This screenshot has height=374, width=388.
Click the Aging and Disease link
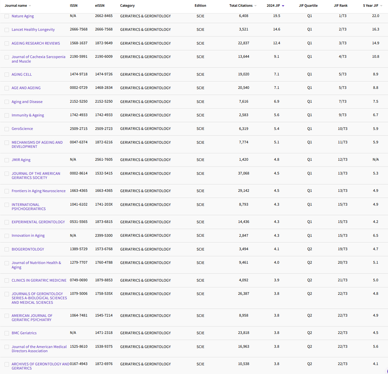(27, 102)
